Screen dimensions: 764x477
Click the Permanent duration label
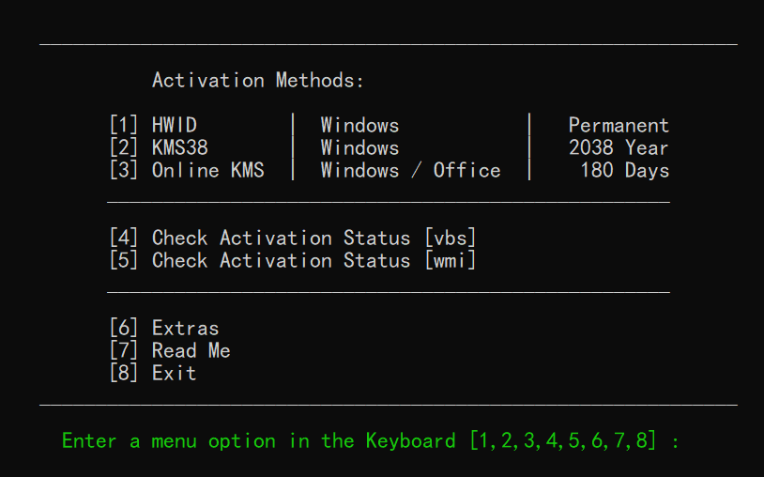click(x=619, y=126)
